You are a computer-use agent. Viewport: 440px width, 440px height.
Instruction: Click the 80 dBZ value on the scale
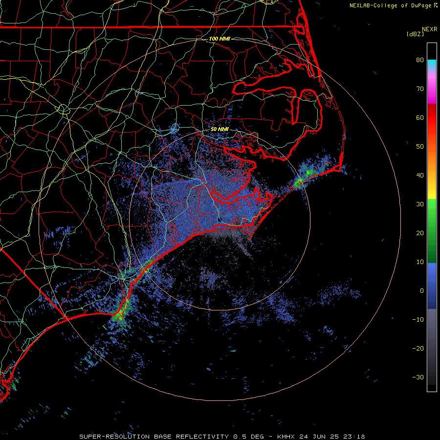[x=420, y=60]
